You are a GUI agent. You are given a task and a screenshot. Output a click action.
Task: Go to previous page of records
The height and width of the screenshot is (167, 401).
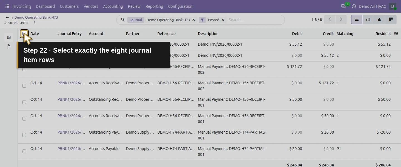click(x=330, y=19)
